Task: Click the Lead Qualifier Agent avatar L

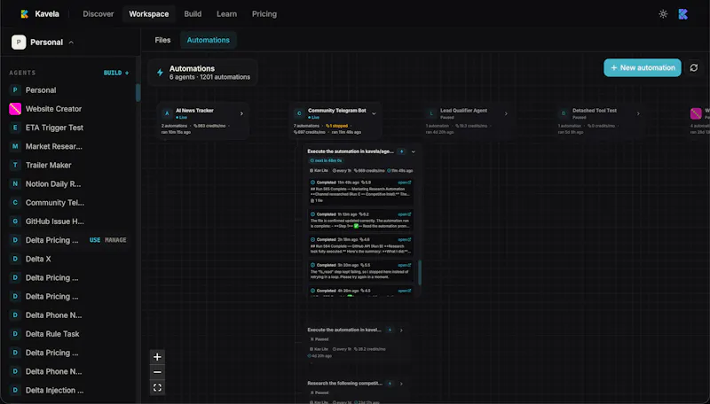Action: [431, 113]
